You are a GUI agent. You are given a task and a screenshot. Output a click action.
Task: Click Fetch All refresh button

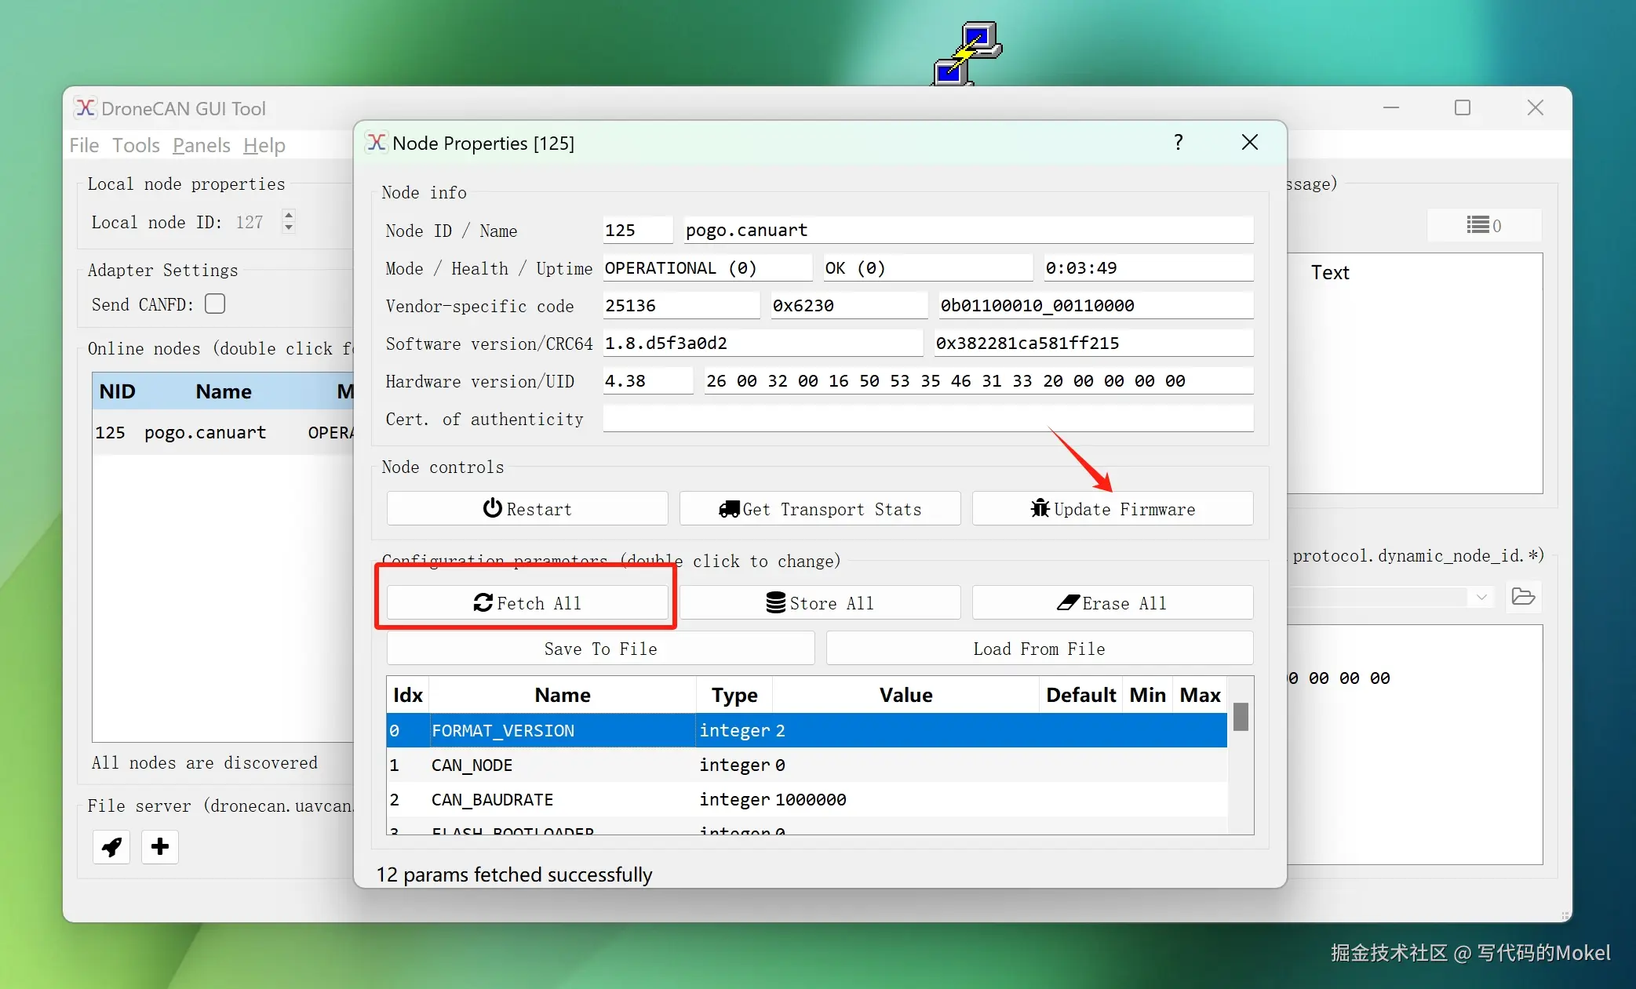coord(527,603)
